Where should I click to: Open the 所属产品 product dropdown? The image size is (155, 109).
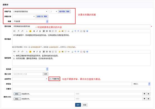point(30,11)
